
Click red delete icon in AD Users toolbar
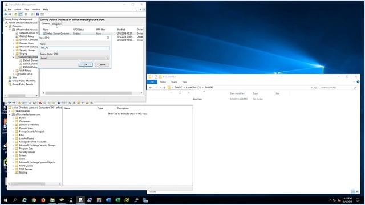[40, 102]
